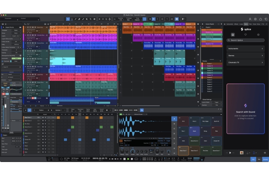Select the Range tool

[x=72, y=19]
